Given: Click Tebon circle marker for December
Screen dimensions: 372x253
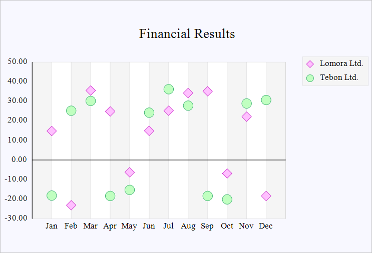Looking at the screenshot, I should (x=266, y=100).
